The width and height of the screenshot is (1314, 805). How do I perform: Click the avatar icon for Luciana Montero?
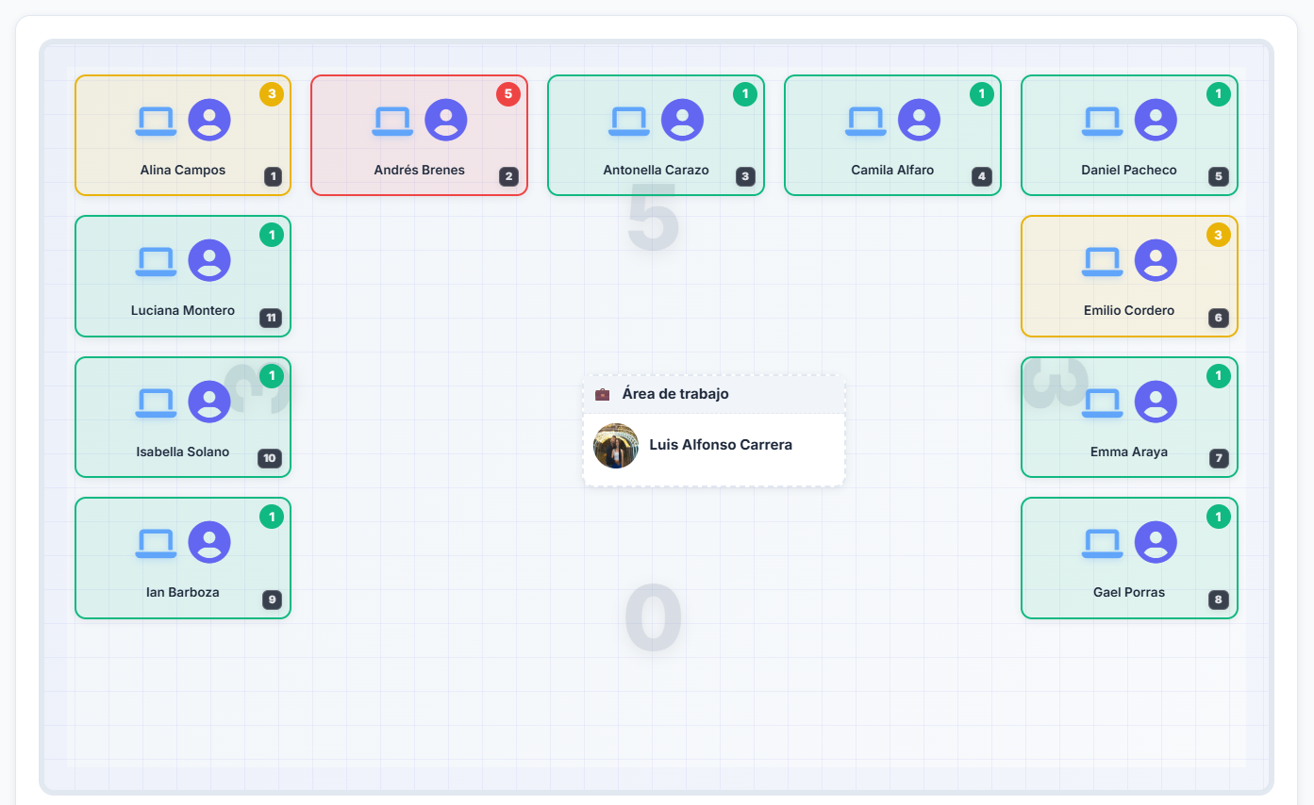[x=209, y=260]
